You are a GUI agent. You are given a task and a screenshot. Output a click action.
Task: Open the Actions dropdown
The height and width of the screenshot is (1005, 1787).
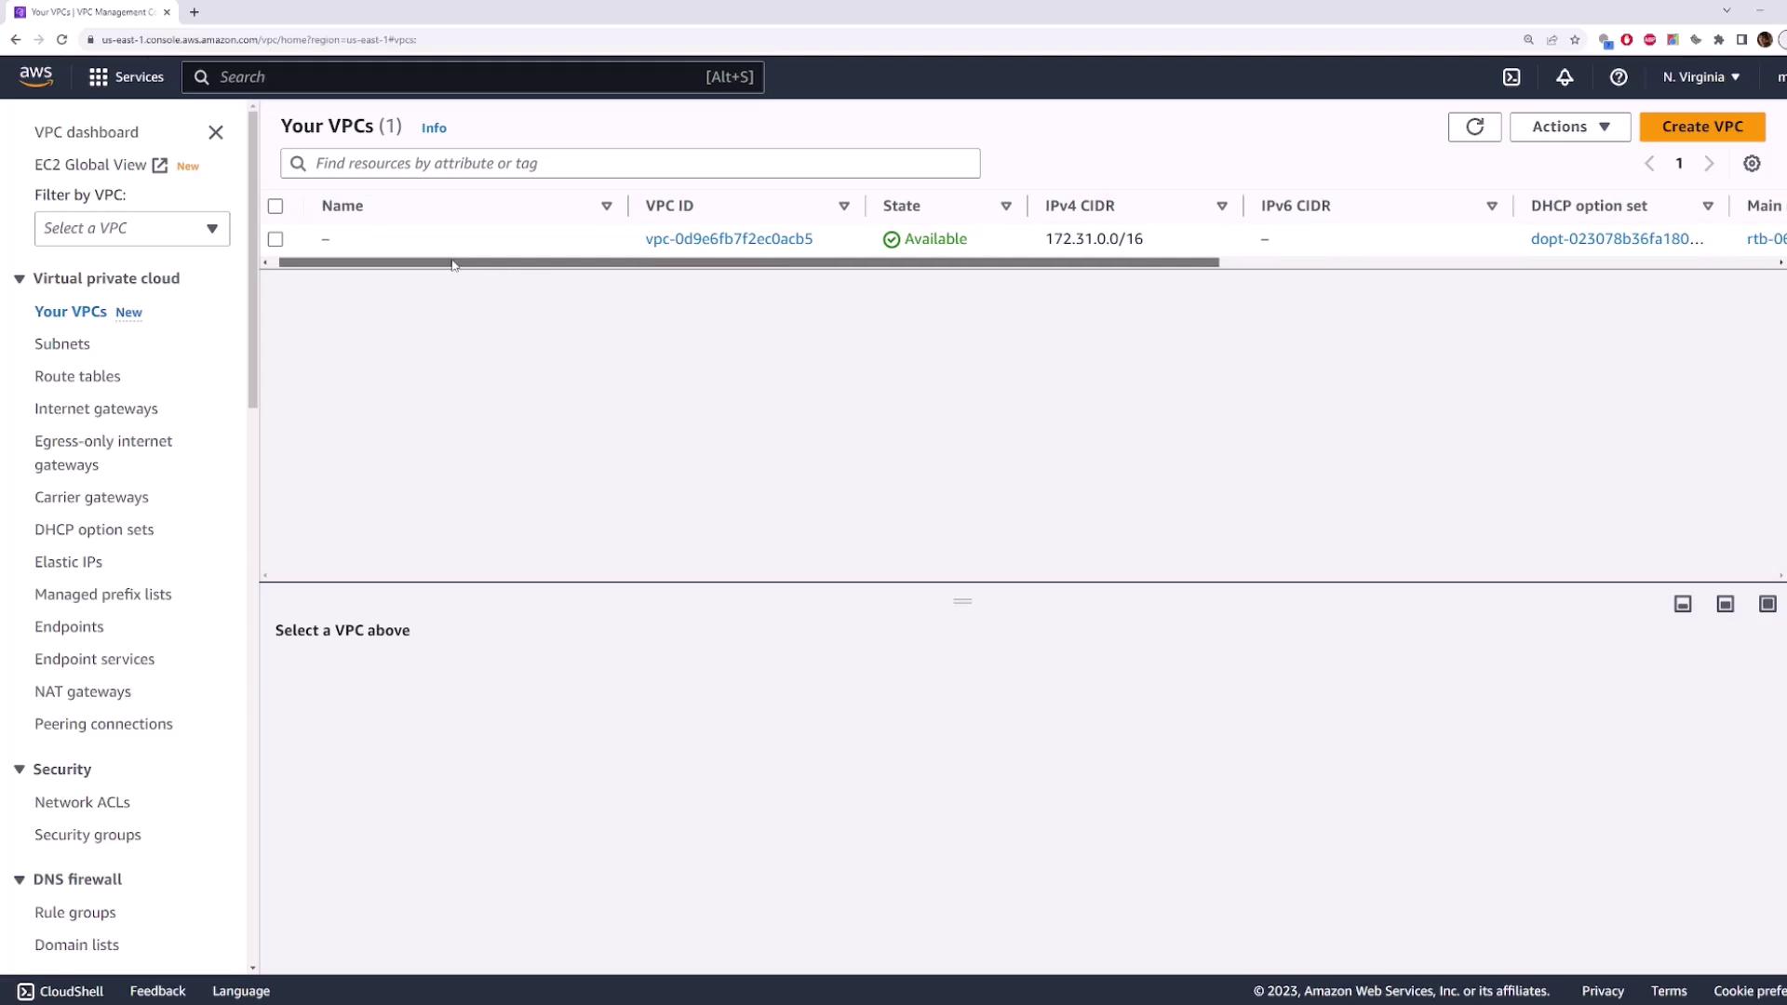[x=1569, y=127]
